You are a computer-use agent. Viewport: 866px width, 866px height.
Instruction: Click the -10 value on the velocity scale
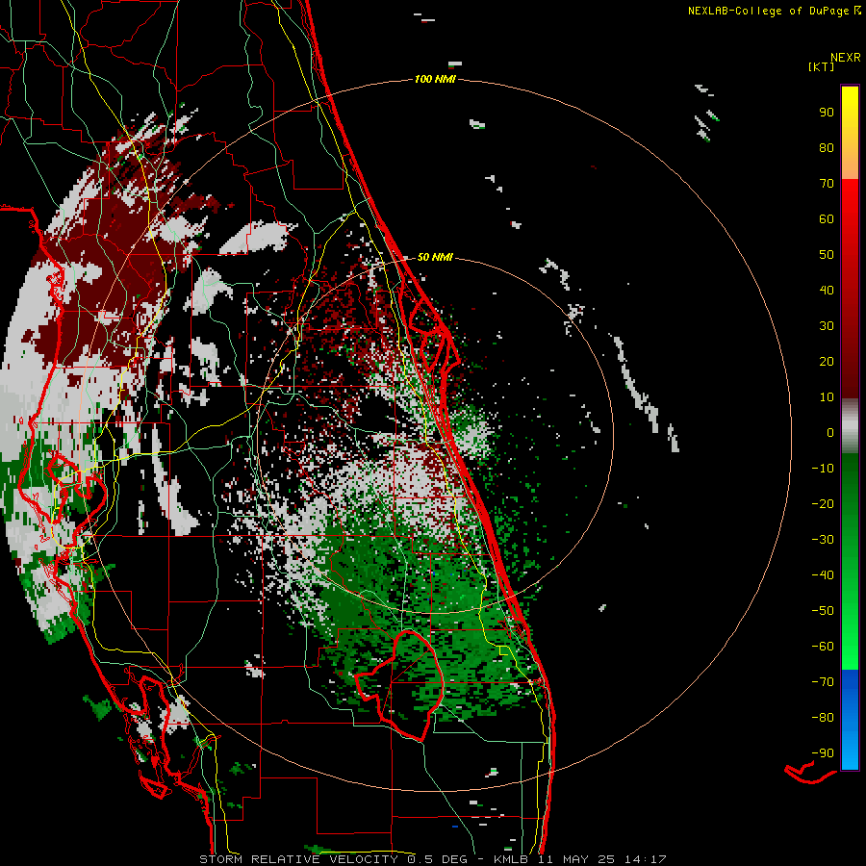(x=823, y=469)
